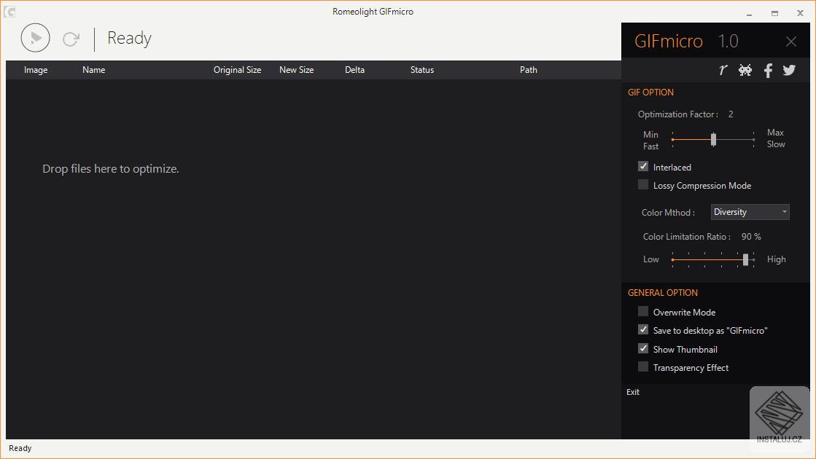Sort by the Name column header
The height and width of the screenshot is (459, 816).
(x=93, y=70)
